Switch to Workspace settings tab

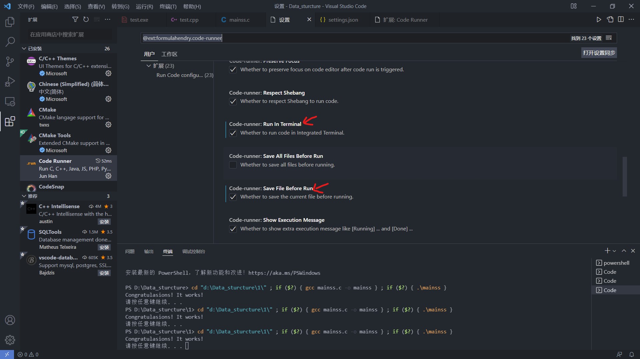coord(169,54)
